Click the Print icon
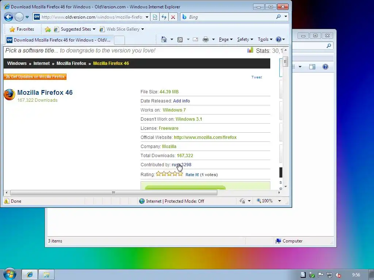This screenshot has width=374, height=280. point(205,39)
